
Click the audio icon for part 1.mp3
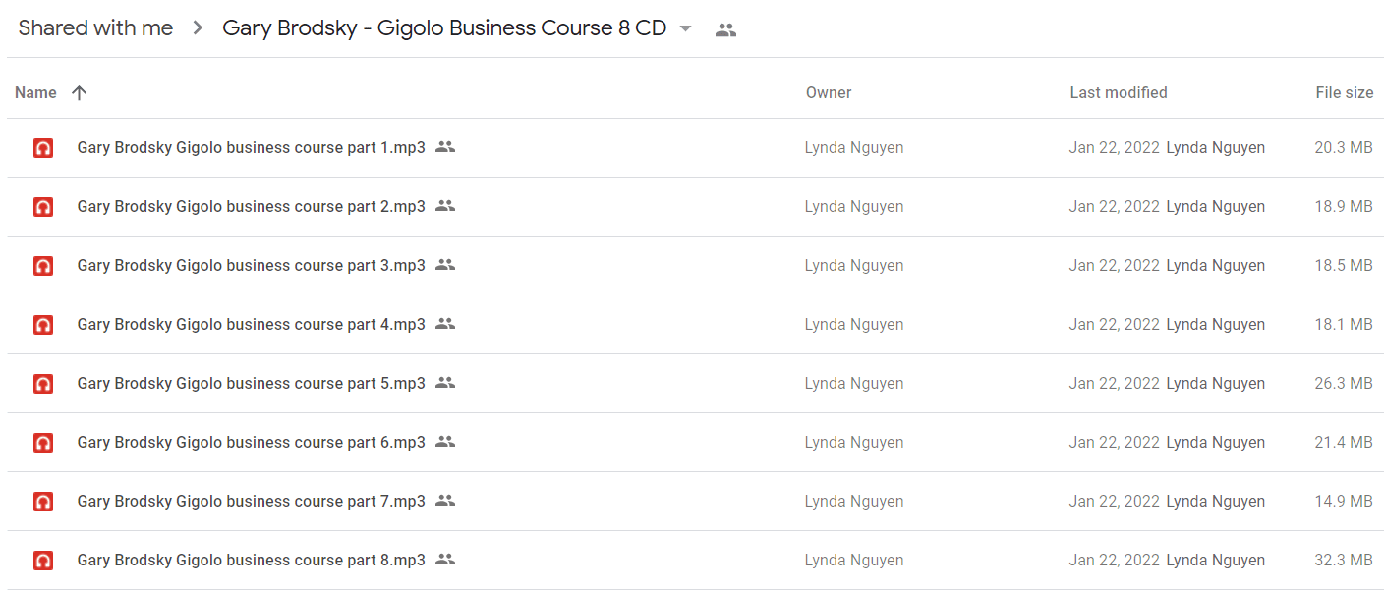pos(43,148)
